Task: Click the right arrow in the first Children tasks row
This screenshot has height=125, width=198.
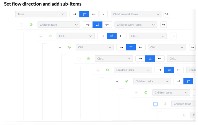Action: pos(88,25)
